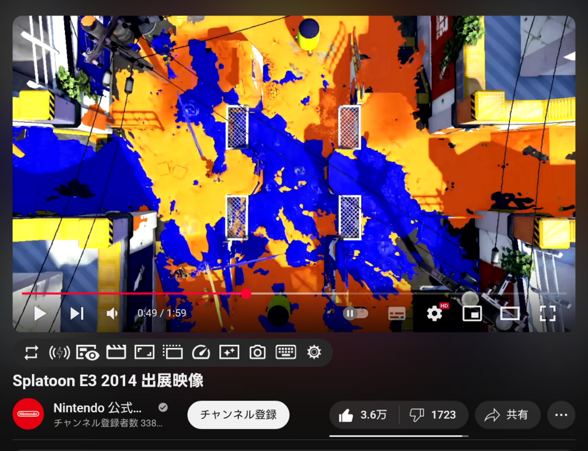Image resolution: width=588 pixels, height=451 pixels.
Task: Play the Splatoon video
Action: point(40,313)
